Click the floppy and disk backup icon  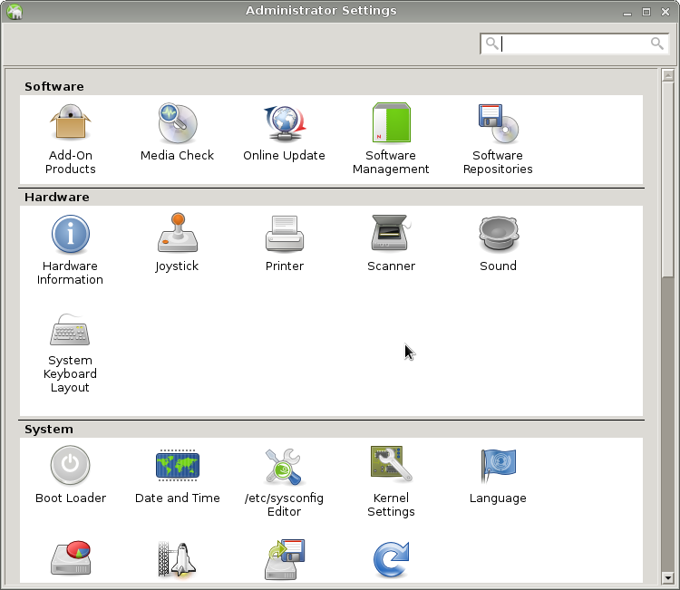pos(285,559)
